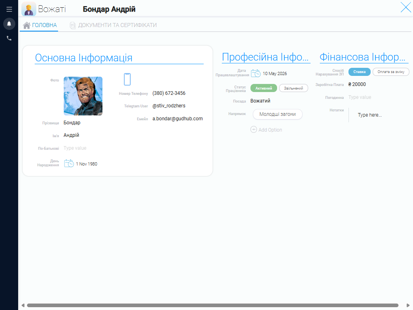Click Add Option under Напрямок
The image size is (413, 310).
pos(266,130)
